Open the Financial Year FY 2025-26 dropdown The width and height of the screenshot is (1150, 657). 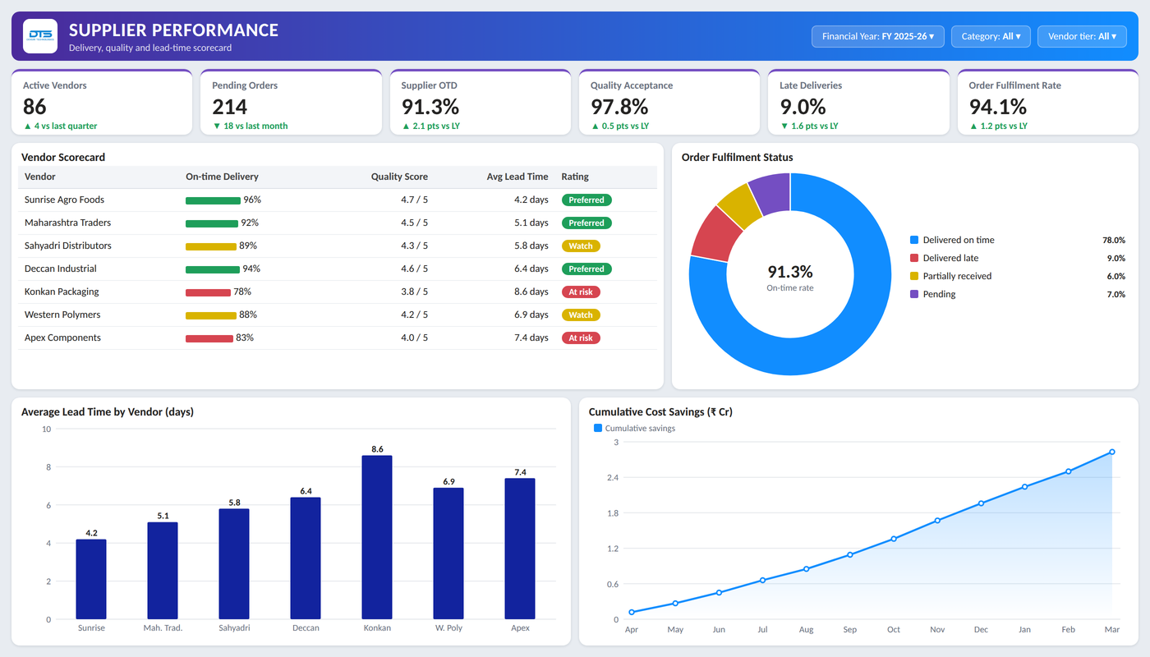click(877, 36)
